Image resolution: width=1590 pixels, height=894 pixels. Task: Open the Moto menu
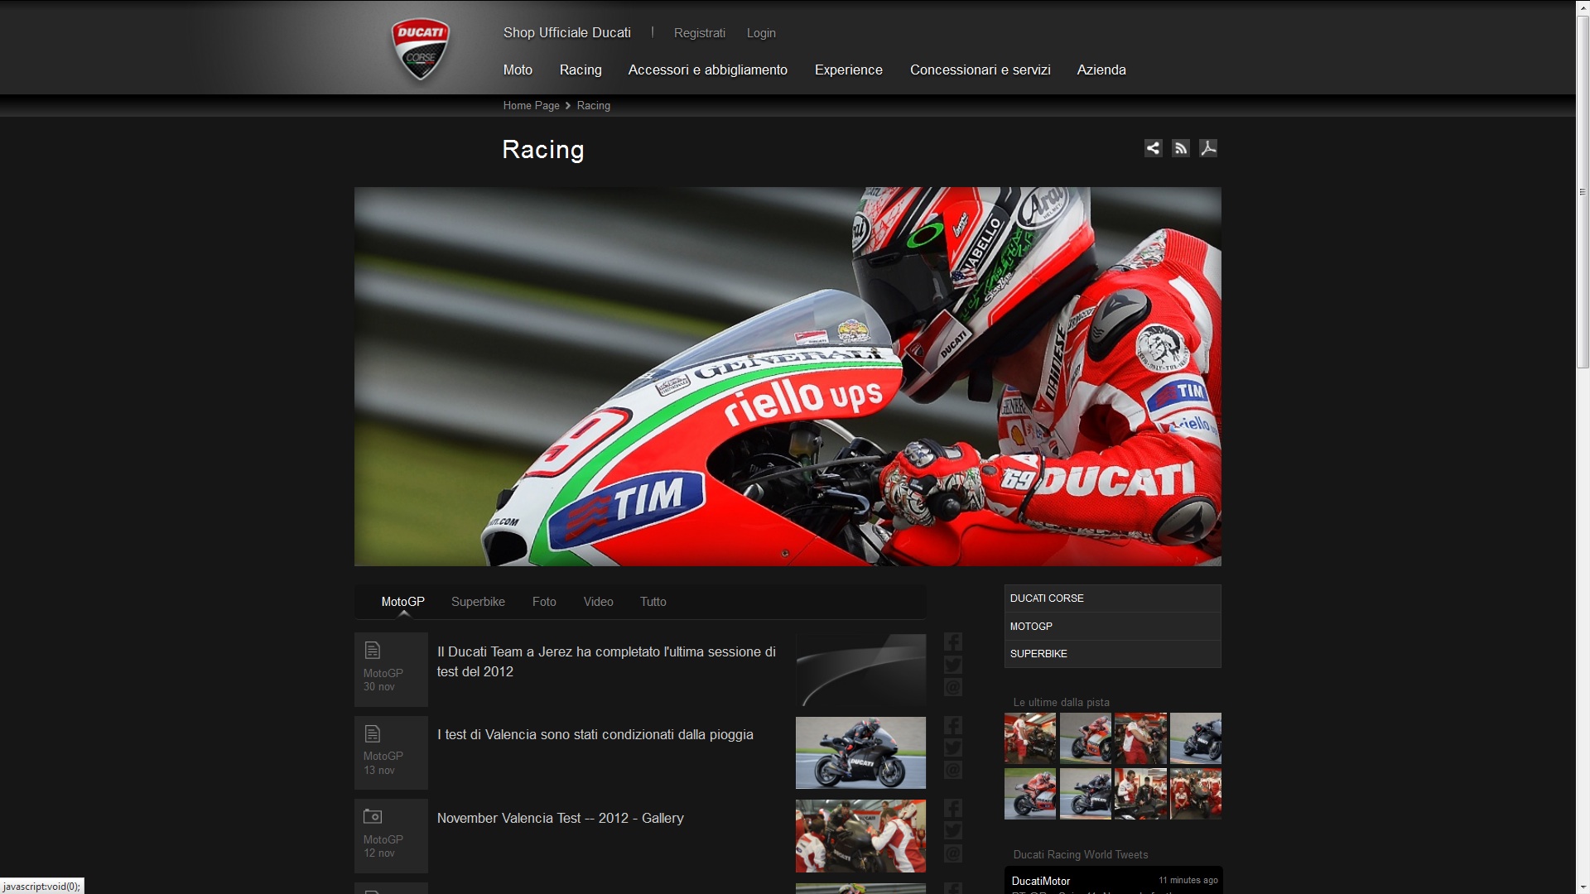pos(518,70)
